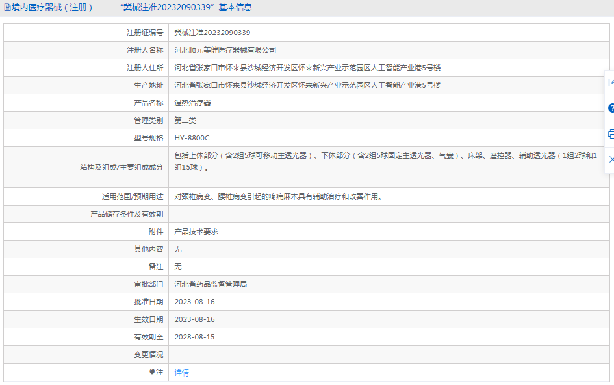Click the 其他内容 value 无

click(x=178, y=249)
